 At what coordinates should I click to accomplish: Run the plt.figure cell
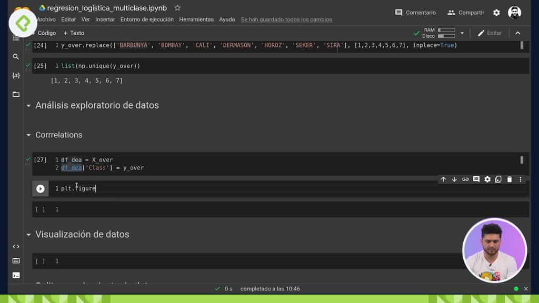[41, 188]
